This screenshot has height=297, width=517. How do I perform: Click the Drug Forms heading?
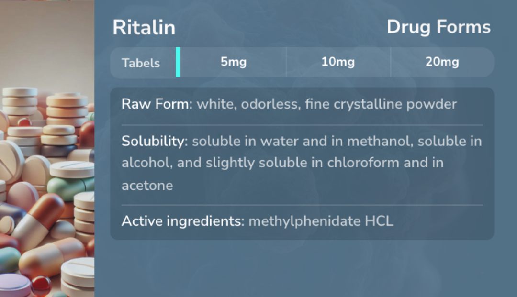438,27
